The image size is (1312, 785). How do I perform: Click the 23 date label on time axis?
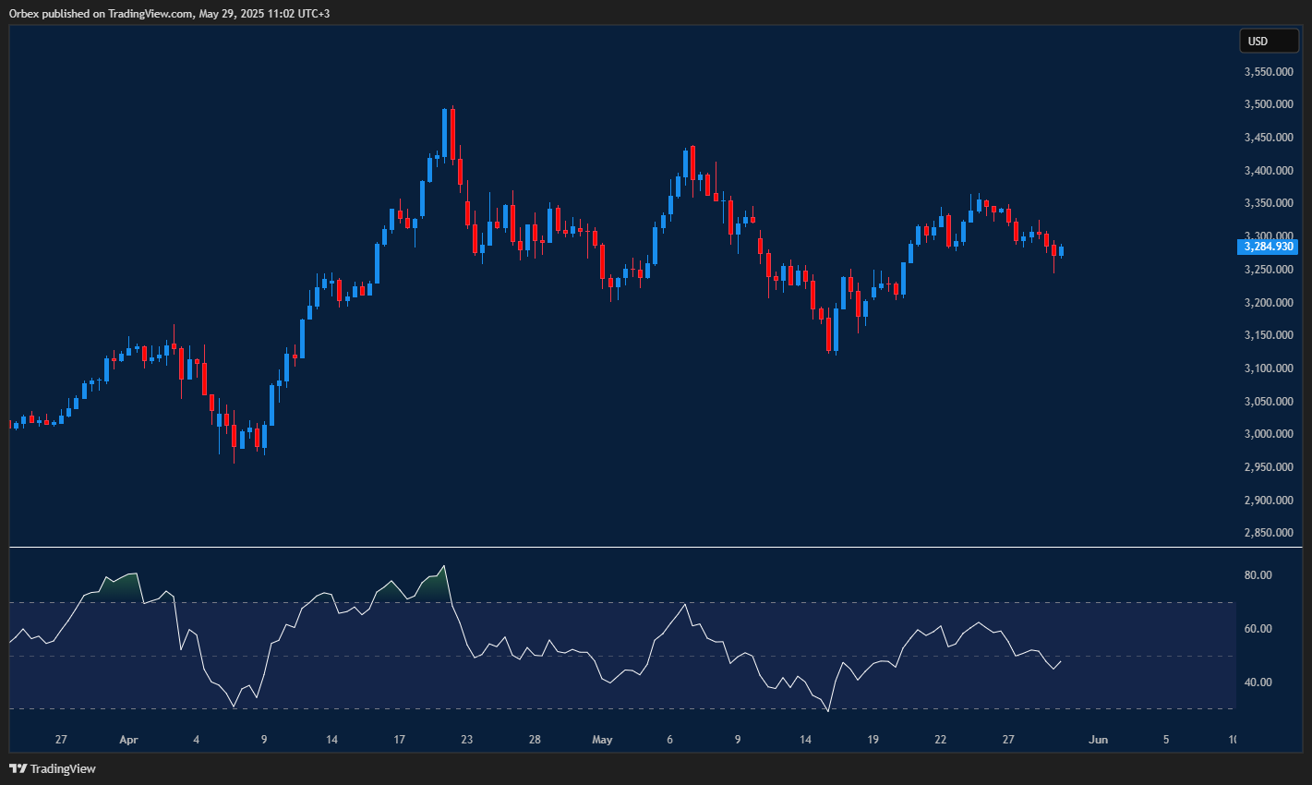click(x=467, y=740)
